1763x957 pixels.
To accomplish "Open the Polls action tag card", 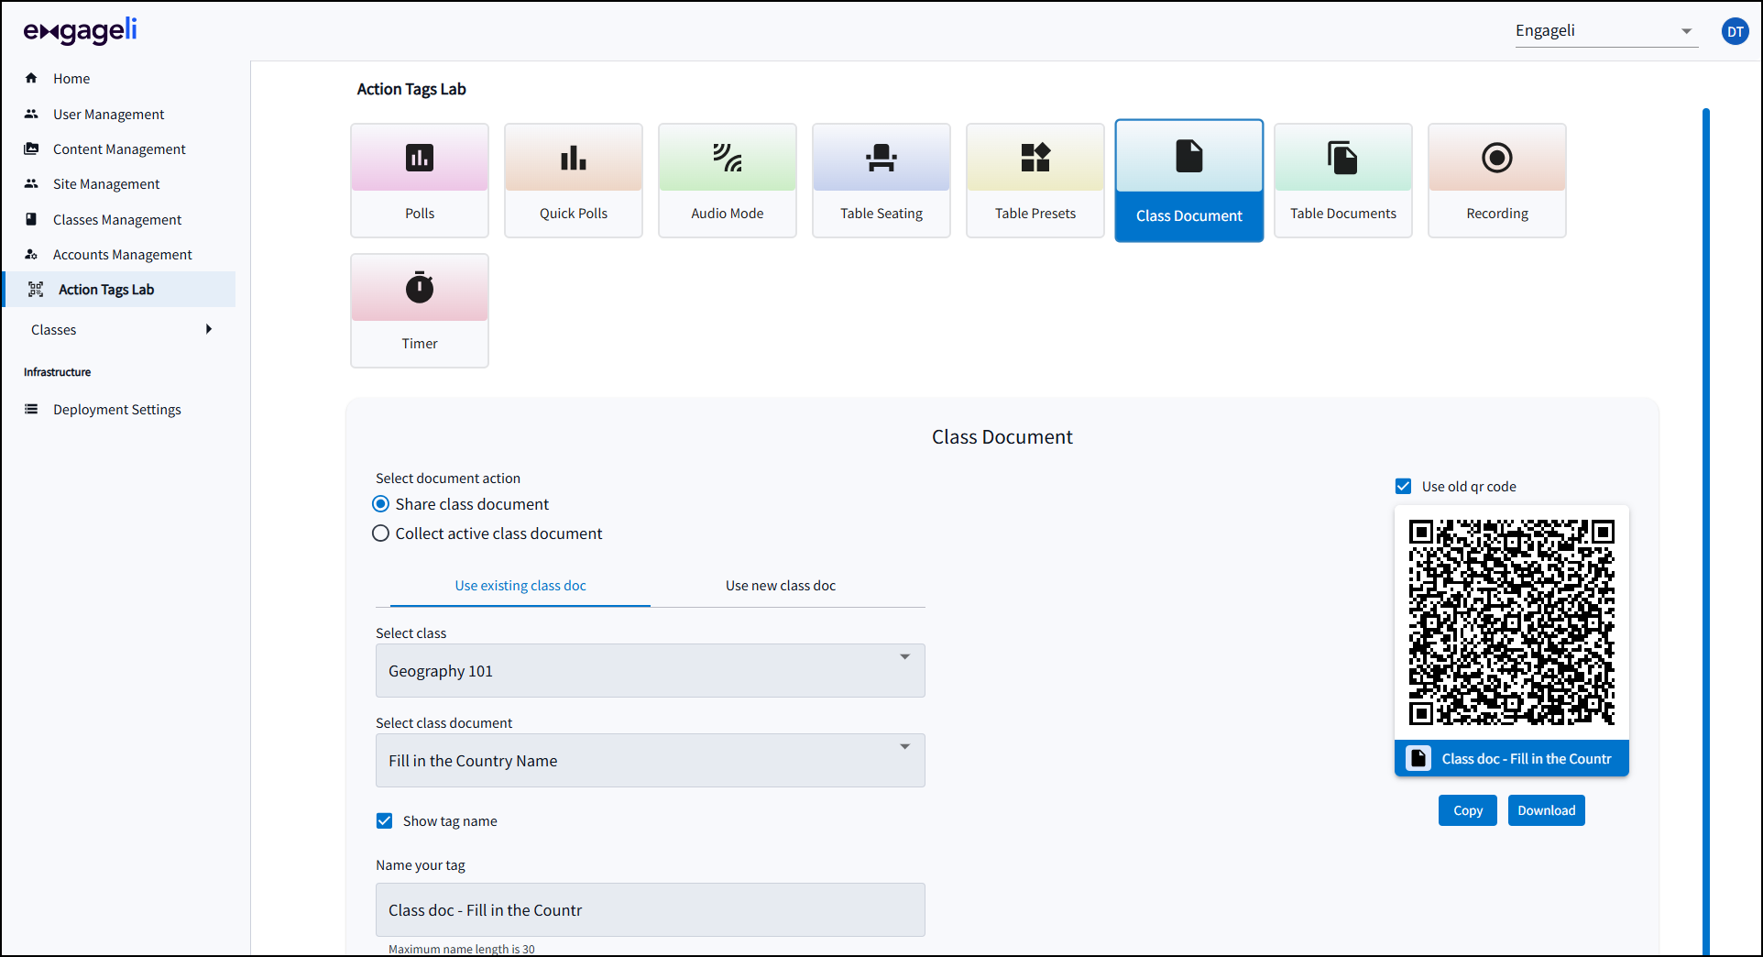I will [x=420, y=181].
